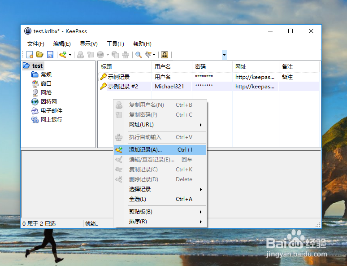Expand the 剪贴板(B) submenu
347x266 pixels.
[x=160, y=212]
